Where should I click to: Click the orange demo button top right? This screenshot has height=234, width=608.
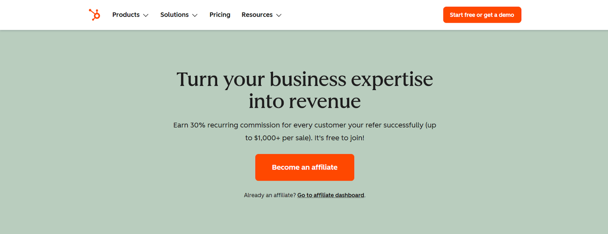[x=482, y=14]
